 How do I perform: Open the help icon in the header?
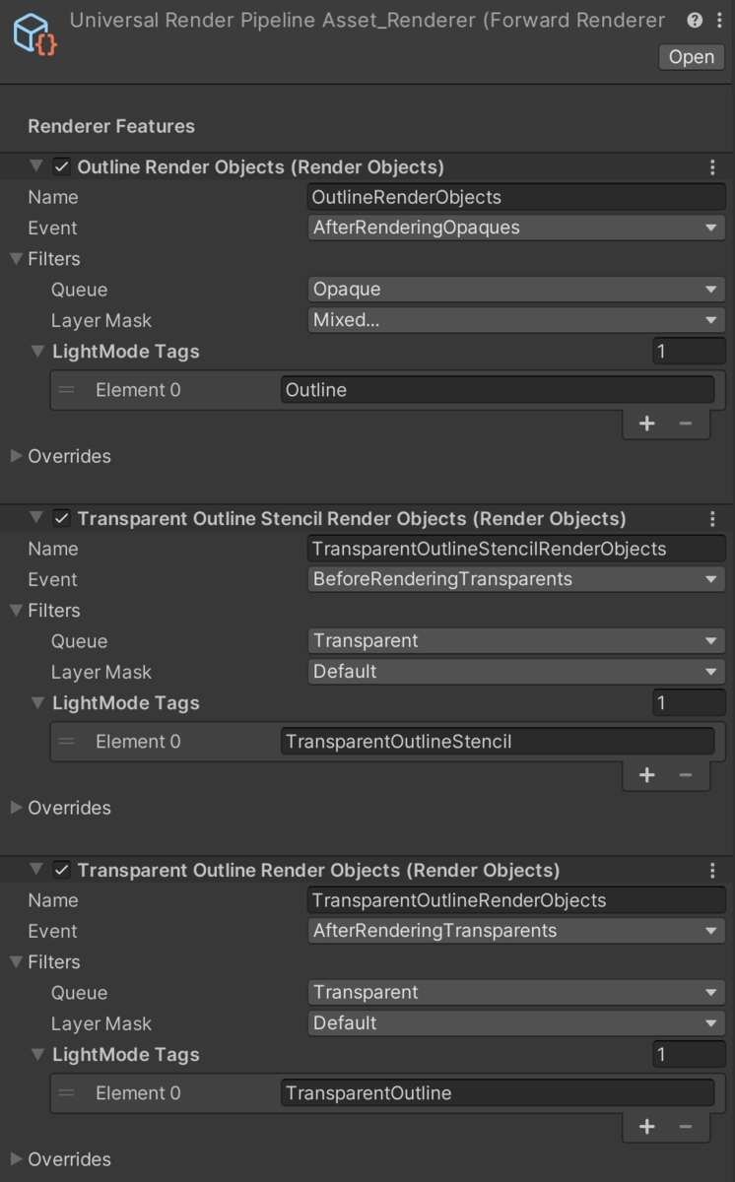click(x=695, y=20)
